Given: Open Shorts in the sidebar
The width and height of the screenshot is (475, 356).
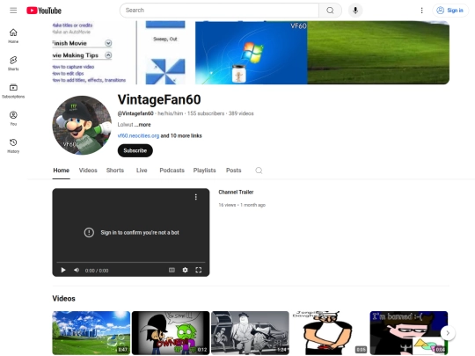Looking at the screenshot, I should [13, 63].
